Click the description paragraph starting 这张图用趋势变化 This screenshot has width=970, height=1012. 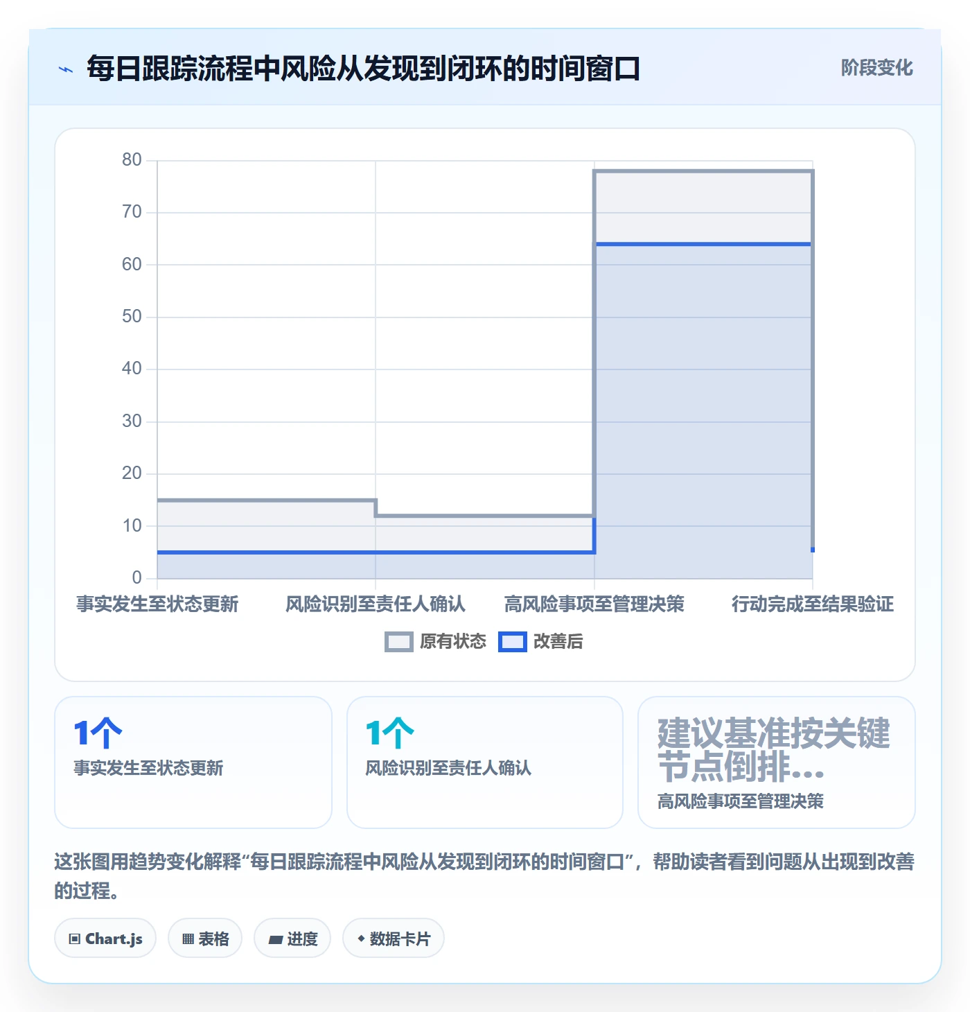(484, 876)
